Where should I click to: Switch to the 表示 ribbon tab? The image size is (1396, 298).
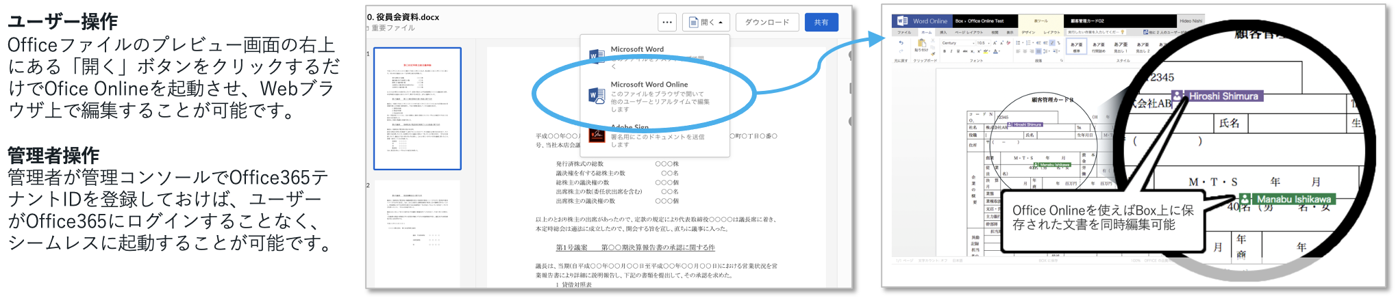point(1010,32)
